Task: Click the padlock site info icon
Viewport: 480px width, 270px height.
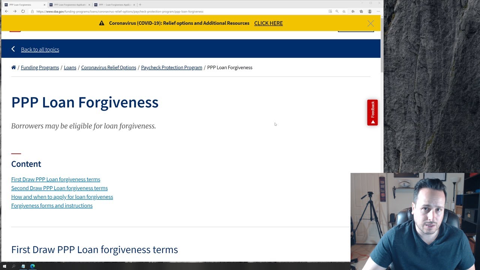Action: coord(32,12)
